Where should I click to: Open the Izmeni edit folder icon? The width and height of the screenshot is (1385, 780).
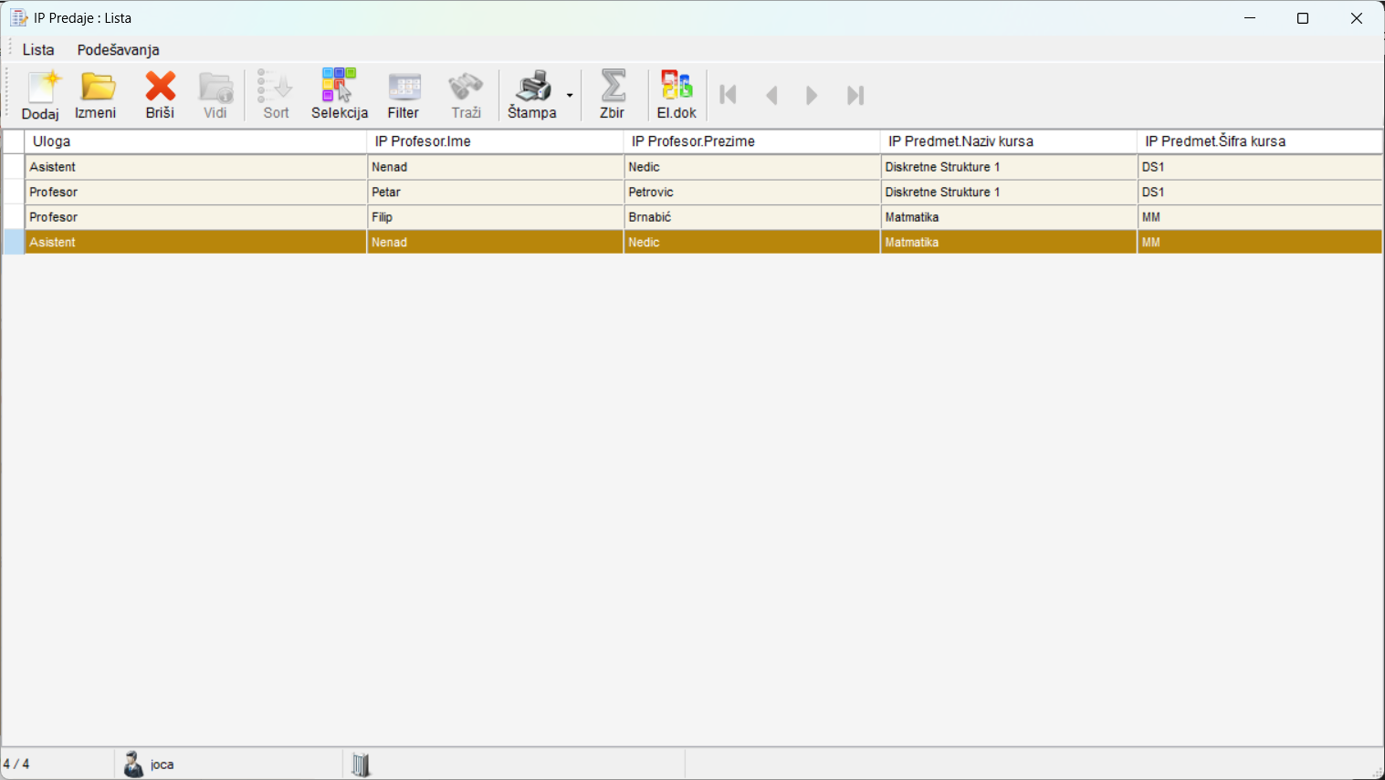pos(96,95)
